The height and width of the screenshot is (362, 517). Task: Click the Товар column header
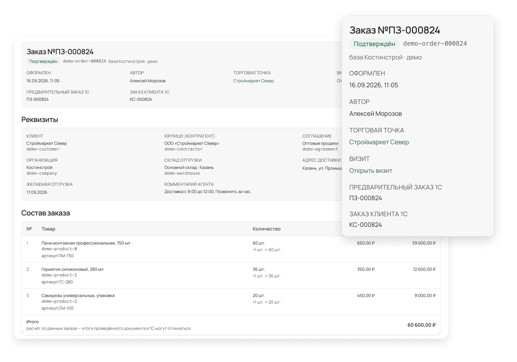[x=48, y=229]
